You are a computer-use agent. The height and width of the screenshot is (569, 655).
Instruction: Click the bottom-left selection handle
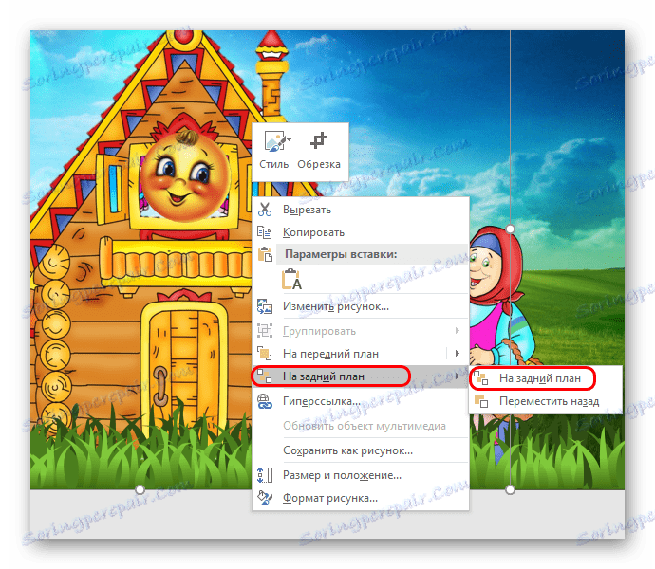pos(140,489)
